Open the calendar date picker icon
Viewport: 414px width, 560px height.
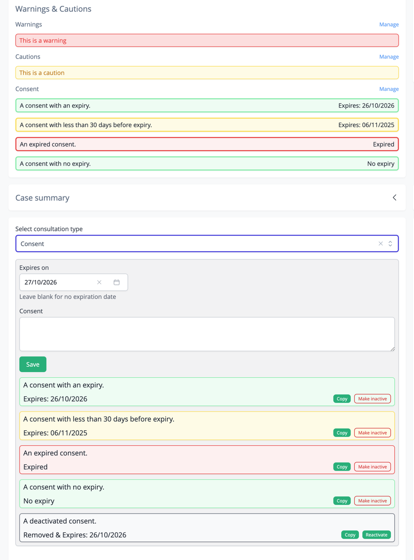tap(117, 282)
